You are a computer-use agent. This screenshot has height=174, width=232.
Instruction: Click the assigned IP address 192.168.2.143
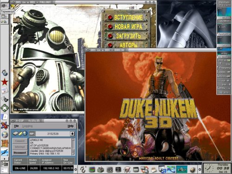[51, 168]
